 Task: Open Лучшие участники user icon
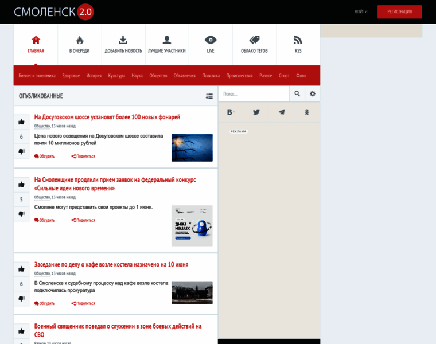[167, 40]
